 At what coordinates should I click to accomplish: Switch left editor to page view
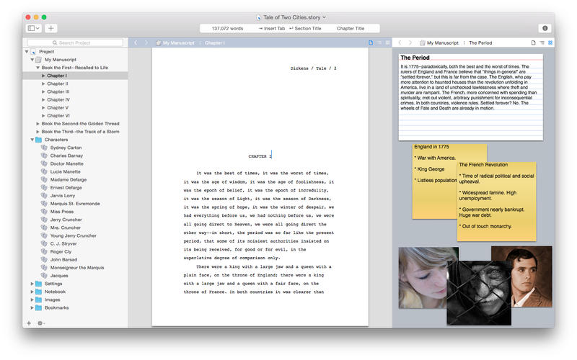click(371, 43)
